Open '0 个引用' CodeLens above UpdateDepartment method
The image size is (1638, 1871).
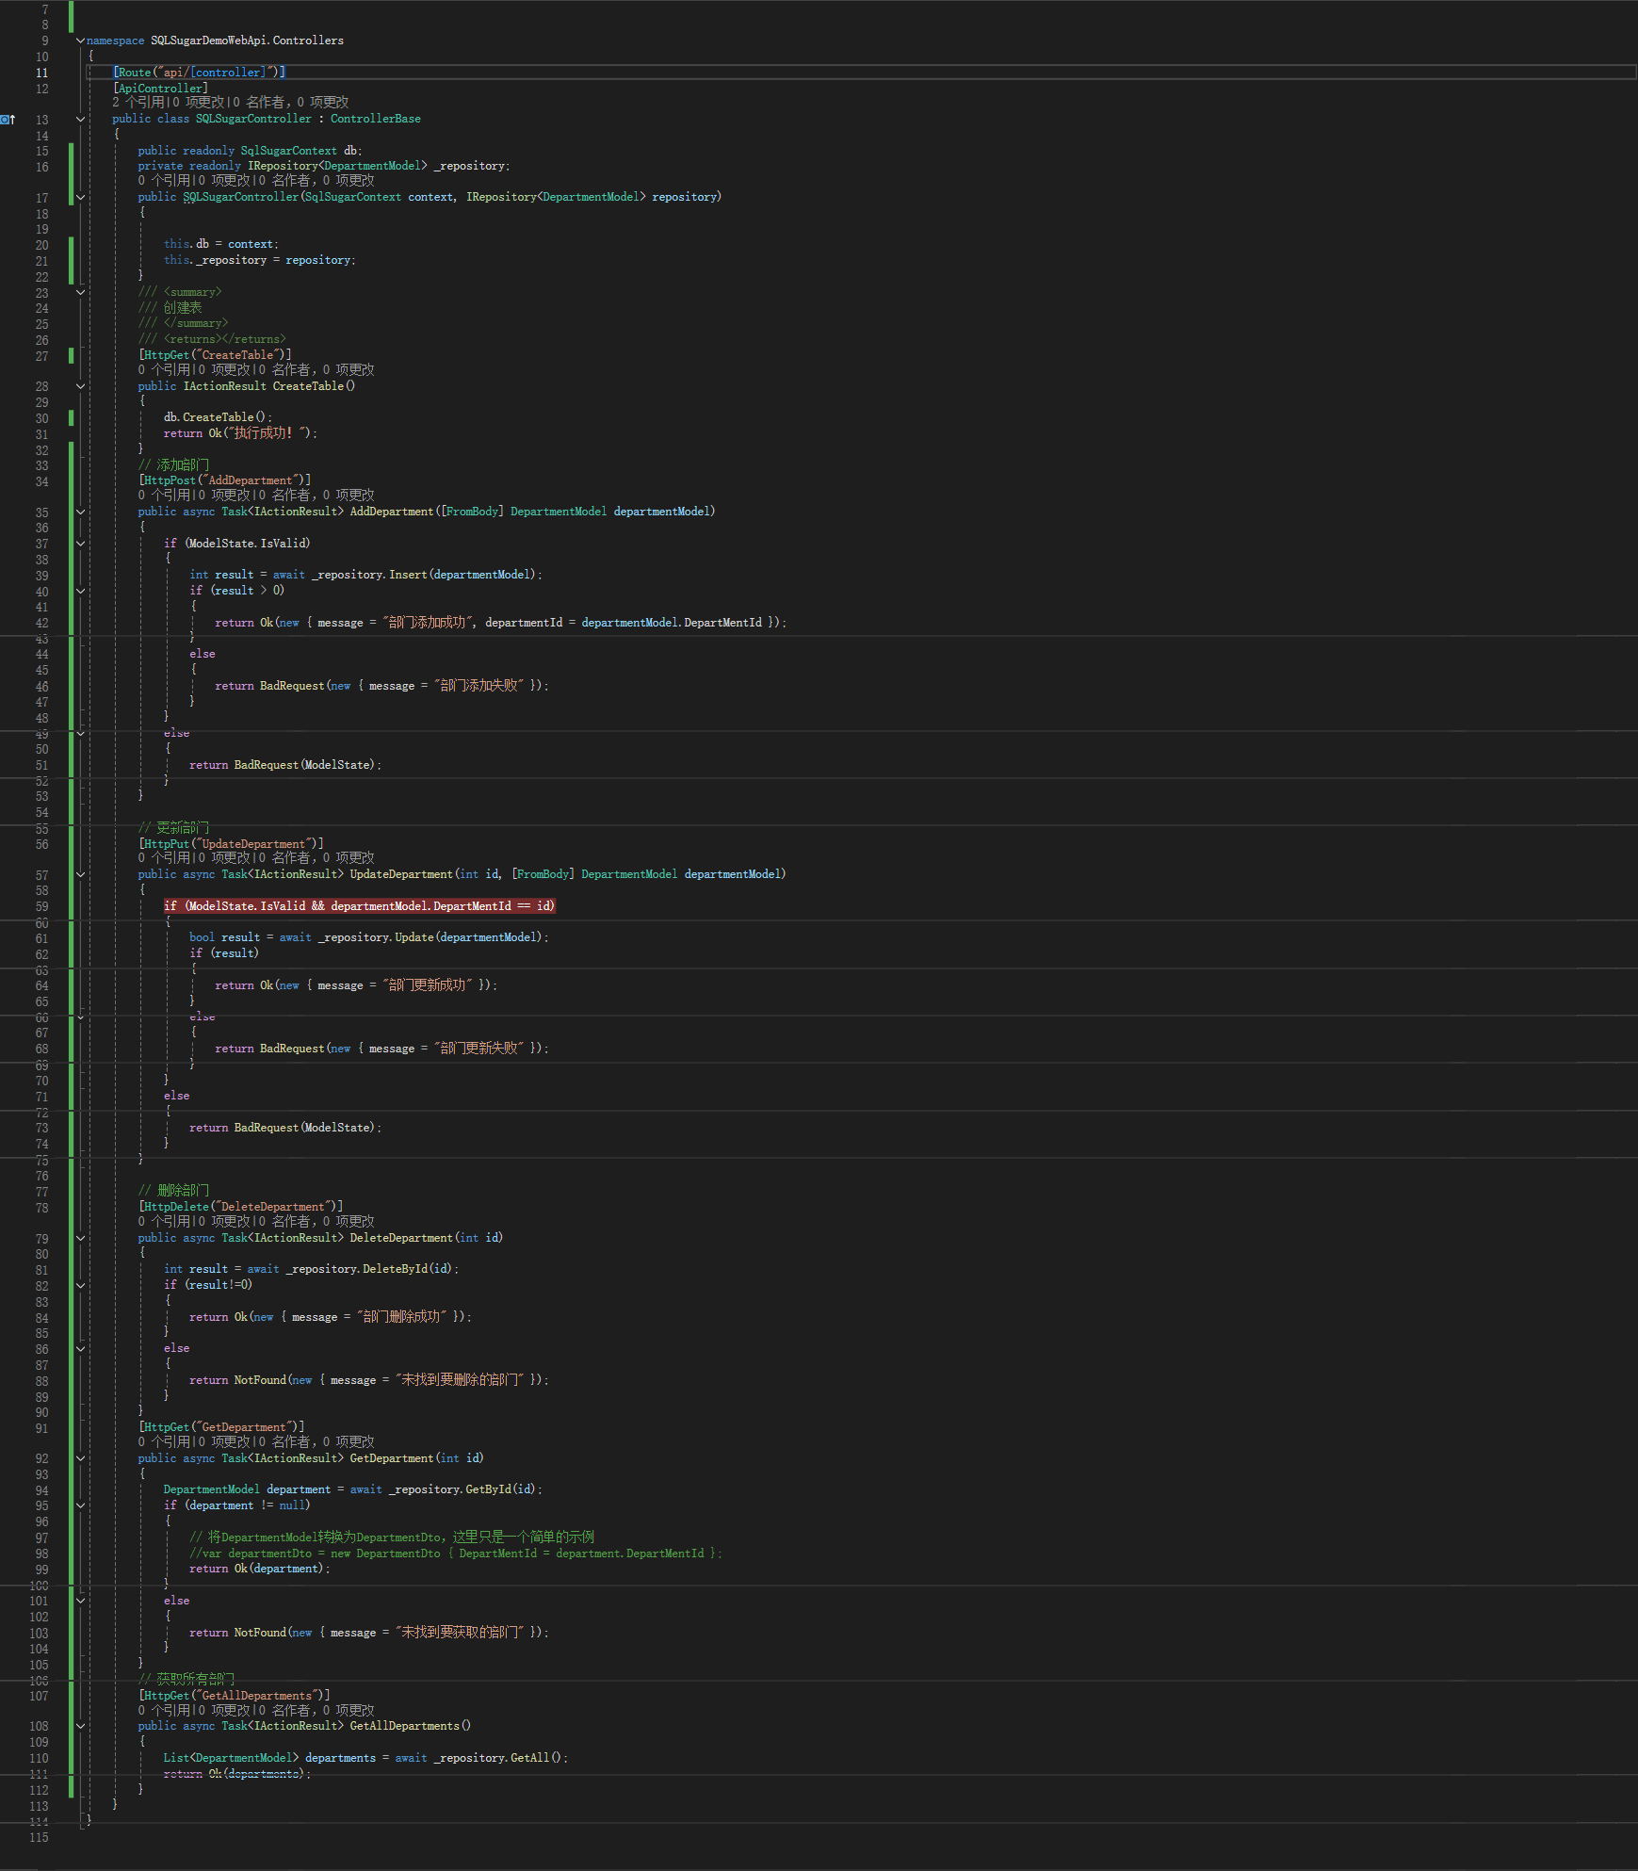click(x=164, y=858)
